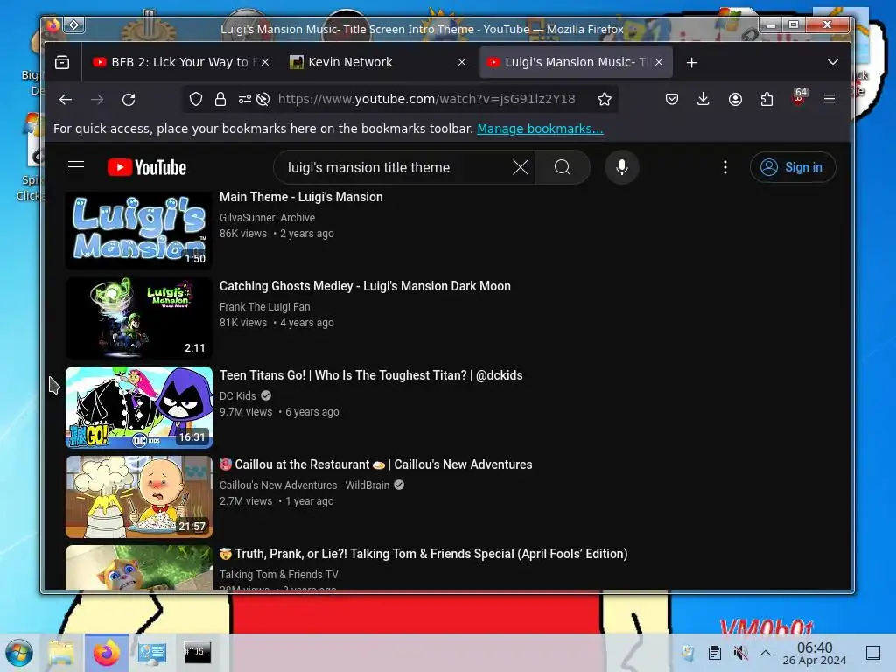896x672 pixels.
Task: Visit Talking Tom & Friends TV channel
Action: 279,574
